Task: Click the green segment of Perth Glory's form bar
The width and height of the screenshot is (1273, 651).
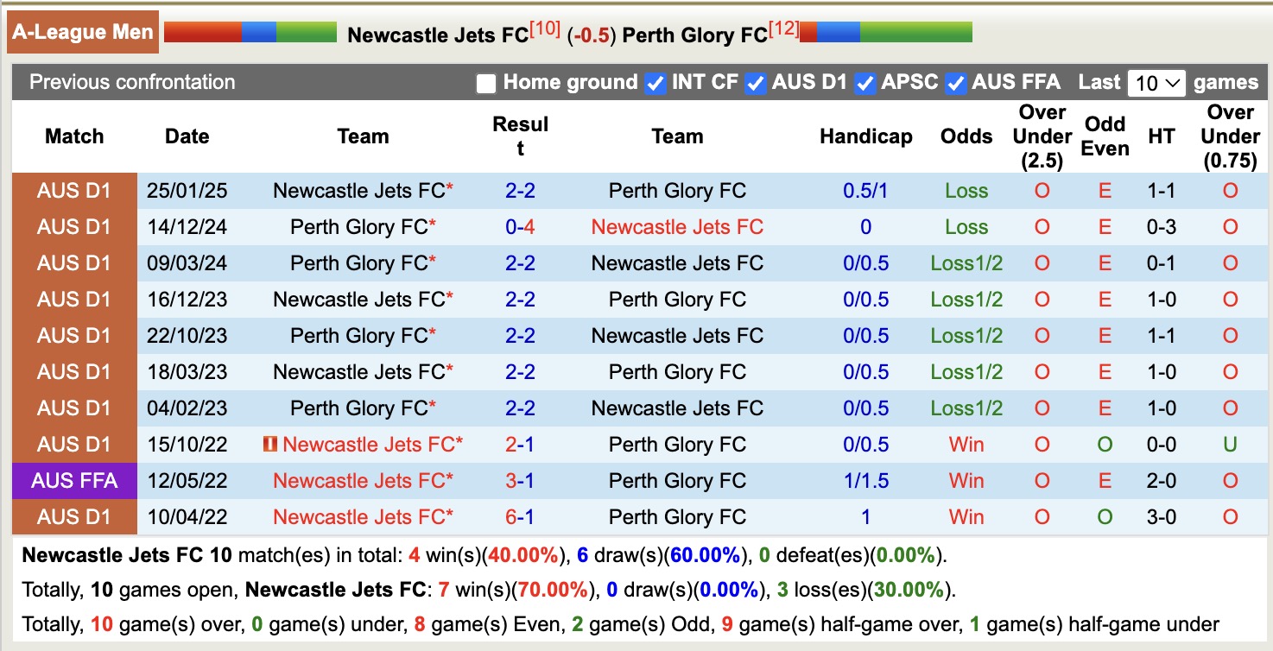Action: (915, 32)
